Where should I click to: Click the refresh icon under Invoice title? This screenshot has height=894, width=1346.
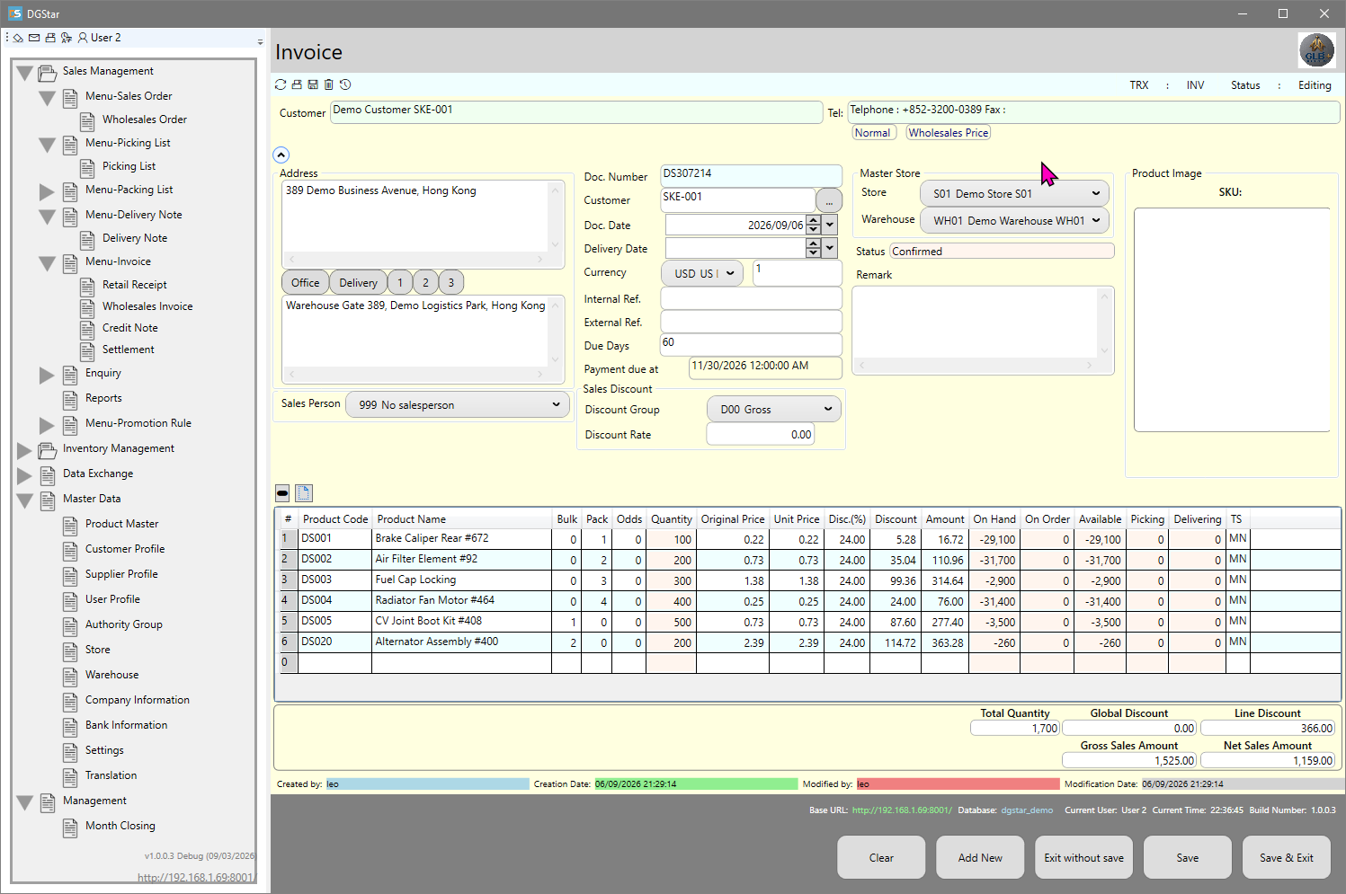pos(281,84)
